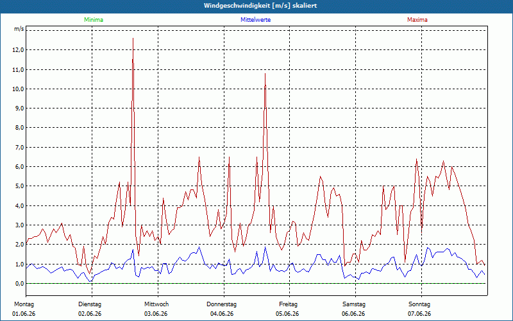Click the Dienstag day label
Screen dimensions: 513x321
90,304
